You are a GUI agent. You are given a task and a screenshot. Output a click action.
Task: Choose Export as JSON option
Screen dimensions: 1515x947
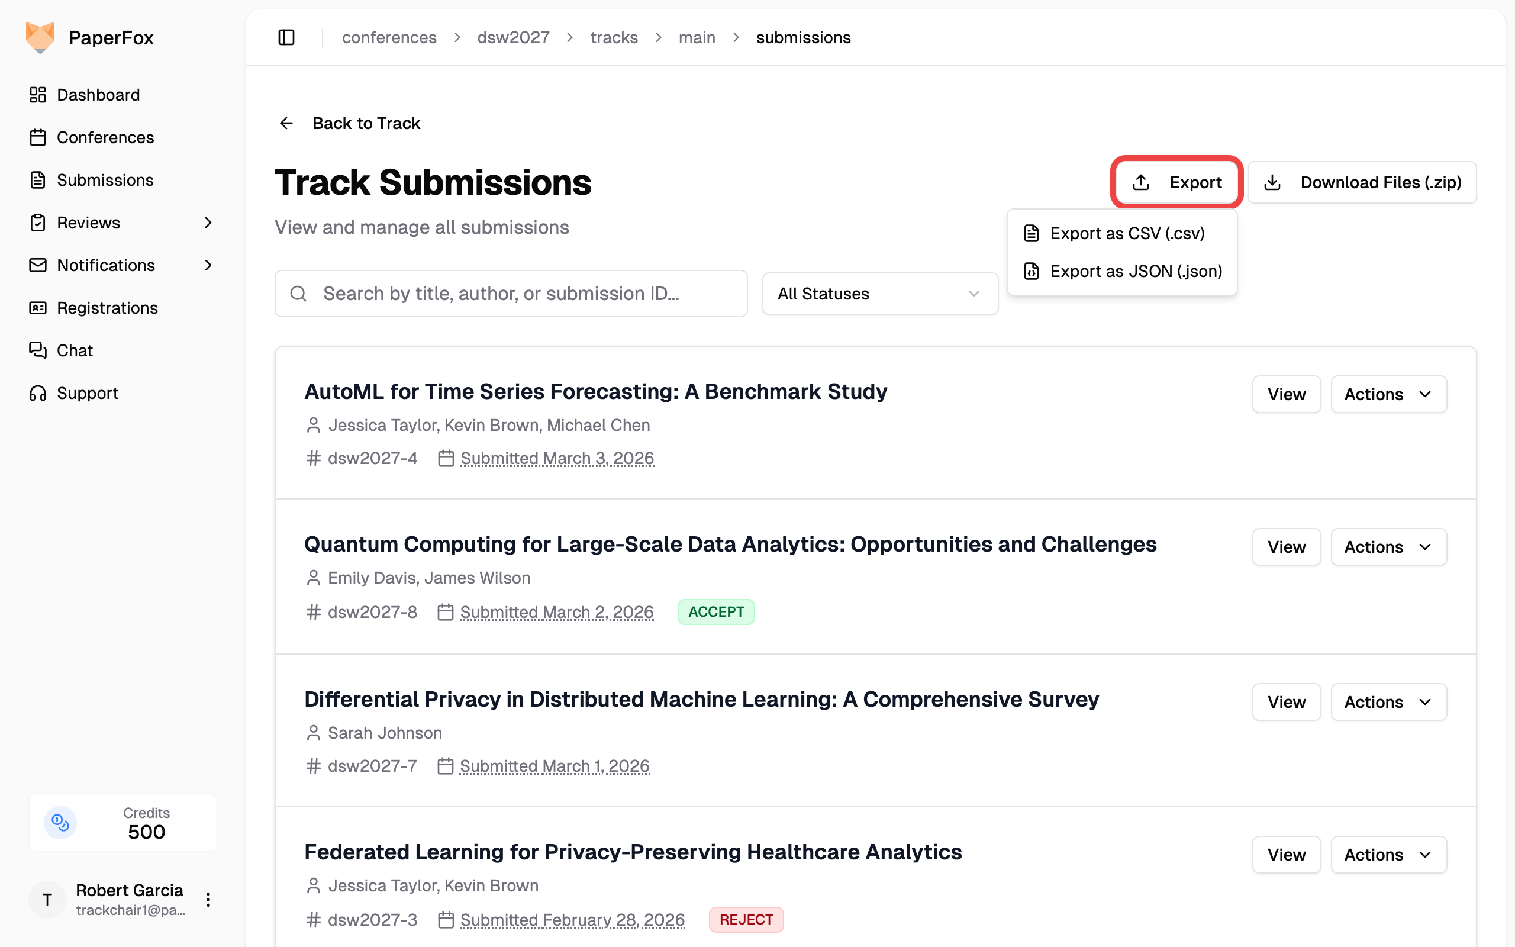coord(1135,271)
